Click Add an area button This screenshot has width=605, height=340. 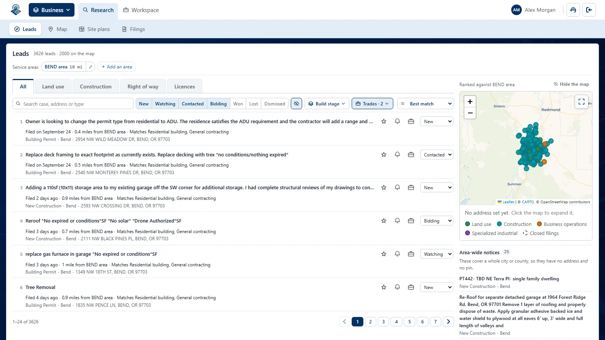pos(117,67)
